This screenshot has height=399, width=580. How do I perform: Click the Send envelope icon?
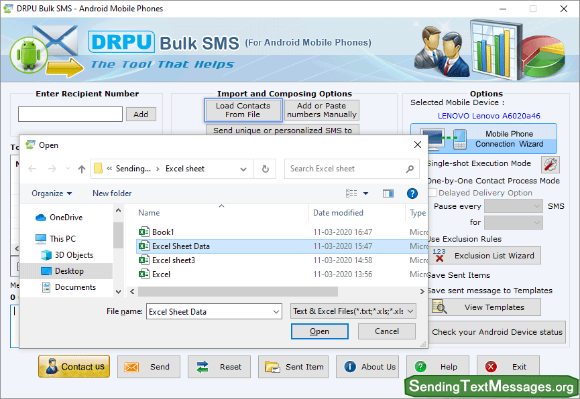tap(131, 367)
